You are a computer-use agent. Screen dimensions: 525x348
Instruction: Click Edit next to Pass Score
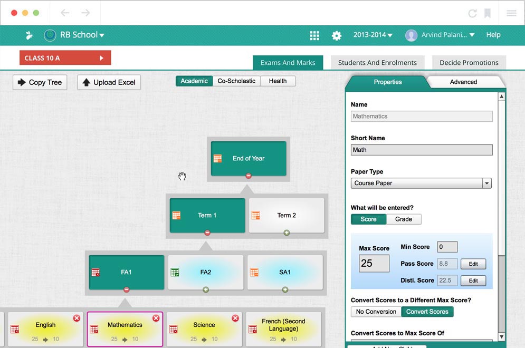[x=473, y=264]
